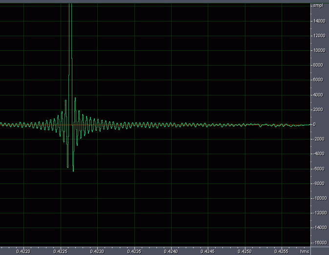Click the 0.4245 time ruler label

pyautogui.click(x=208, y=252)
